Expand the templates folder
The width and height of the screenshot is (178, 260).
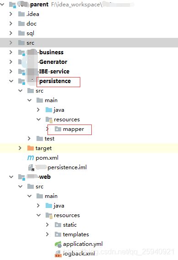tap(47, 234)
